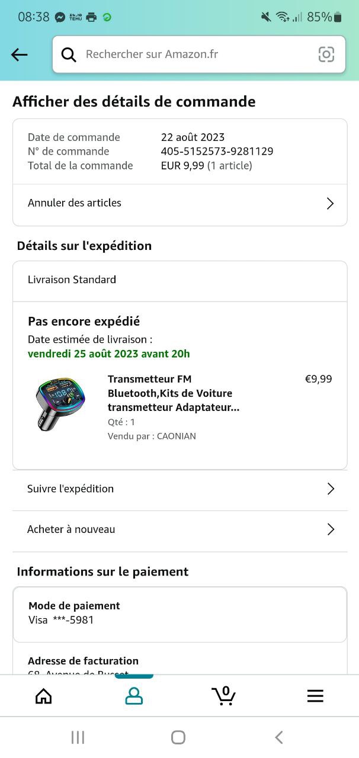Open the account profile tab
Image resolution: width=359 pixels, height=758 pixels.
pyautogui.click(x=134, y=696)
